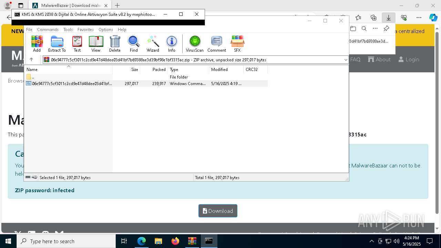Switch to Edge from the taskbar
Image resolution: width=441 pixels, height=248 pixels.
point(142,241)
